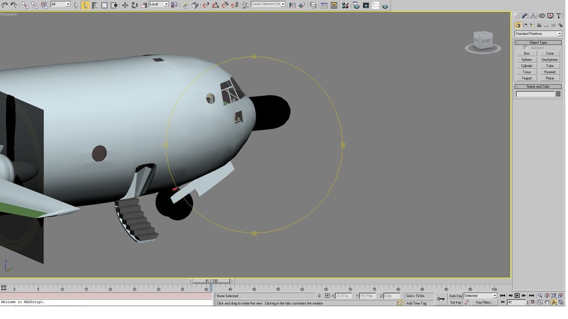Open the 'Local' reference coordinate dropdown
Screen dimensions: 568x319
click(x=159, y=4)
